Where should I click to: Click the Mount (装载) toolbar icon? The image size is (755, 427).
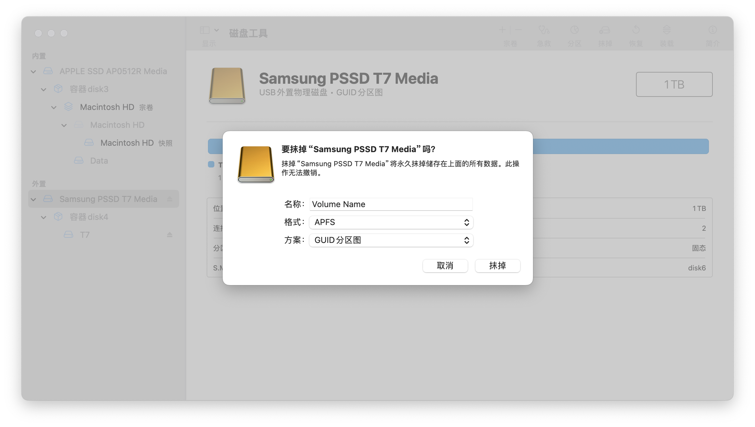pos(666,30)
